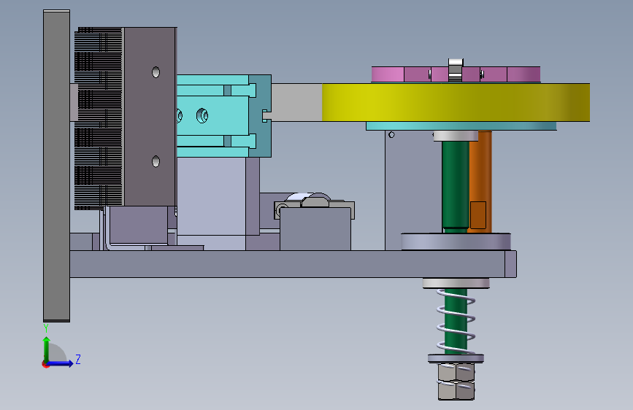
Task: Click the green Y axis of triad
Action: [47, 349]
